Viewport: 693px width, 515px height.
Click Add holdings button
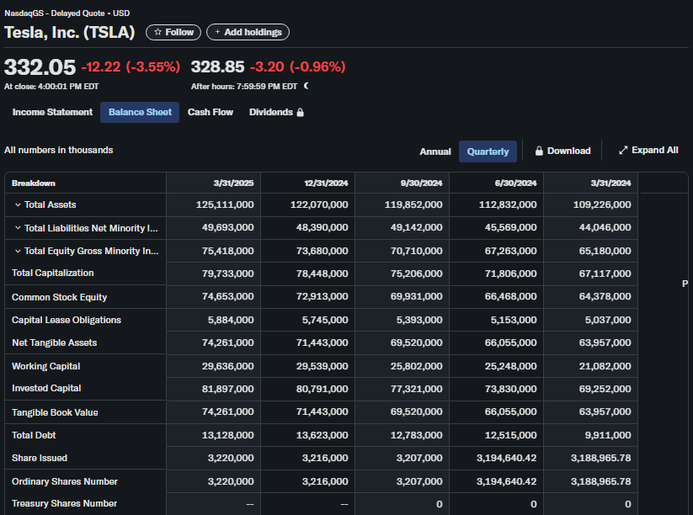click(248, 32)
